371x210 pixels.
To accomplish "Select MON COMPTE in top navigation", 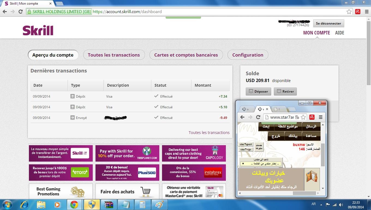I will pyautogui.click(x=316, y=33).
